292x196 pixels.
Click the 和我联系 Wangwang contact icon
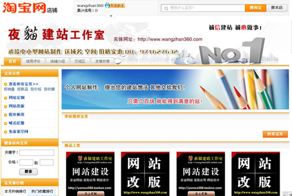(113, 6)
